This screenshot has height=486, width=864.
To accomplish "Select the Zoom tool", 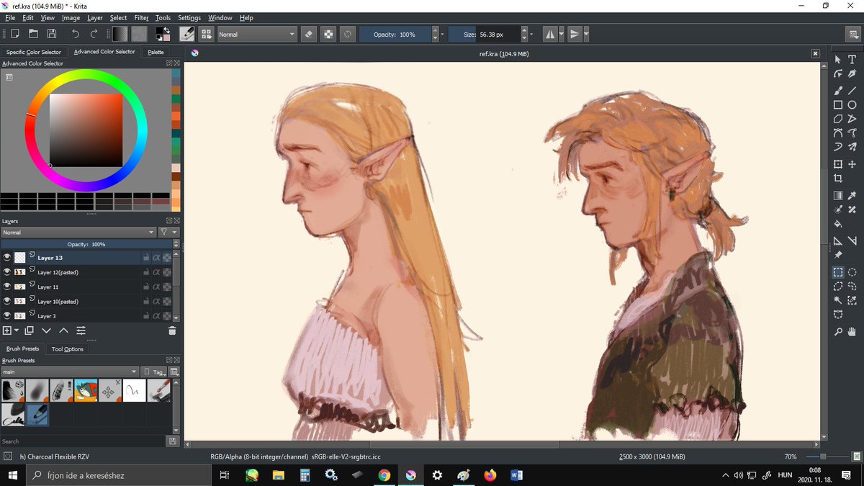I will click(838, 332).
